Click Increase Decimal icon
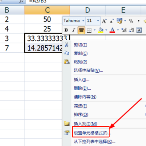This screenshot has height=146, width=146. [x=124, y=30]
